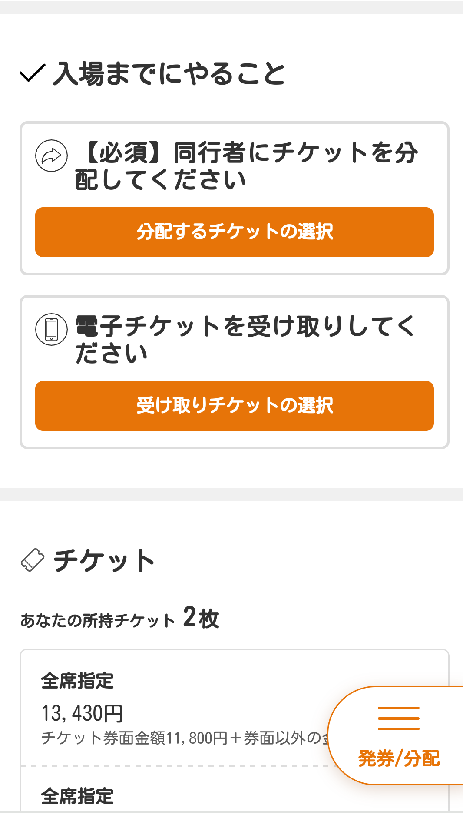
Task: Select the 【必須】同行者にチケットを分配してください heading
Action: tap(247, 166)
